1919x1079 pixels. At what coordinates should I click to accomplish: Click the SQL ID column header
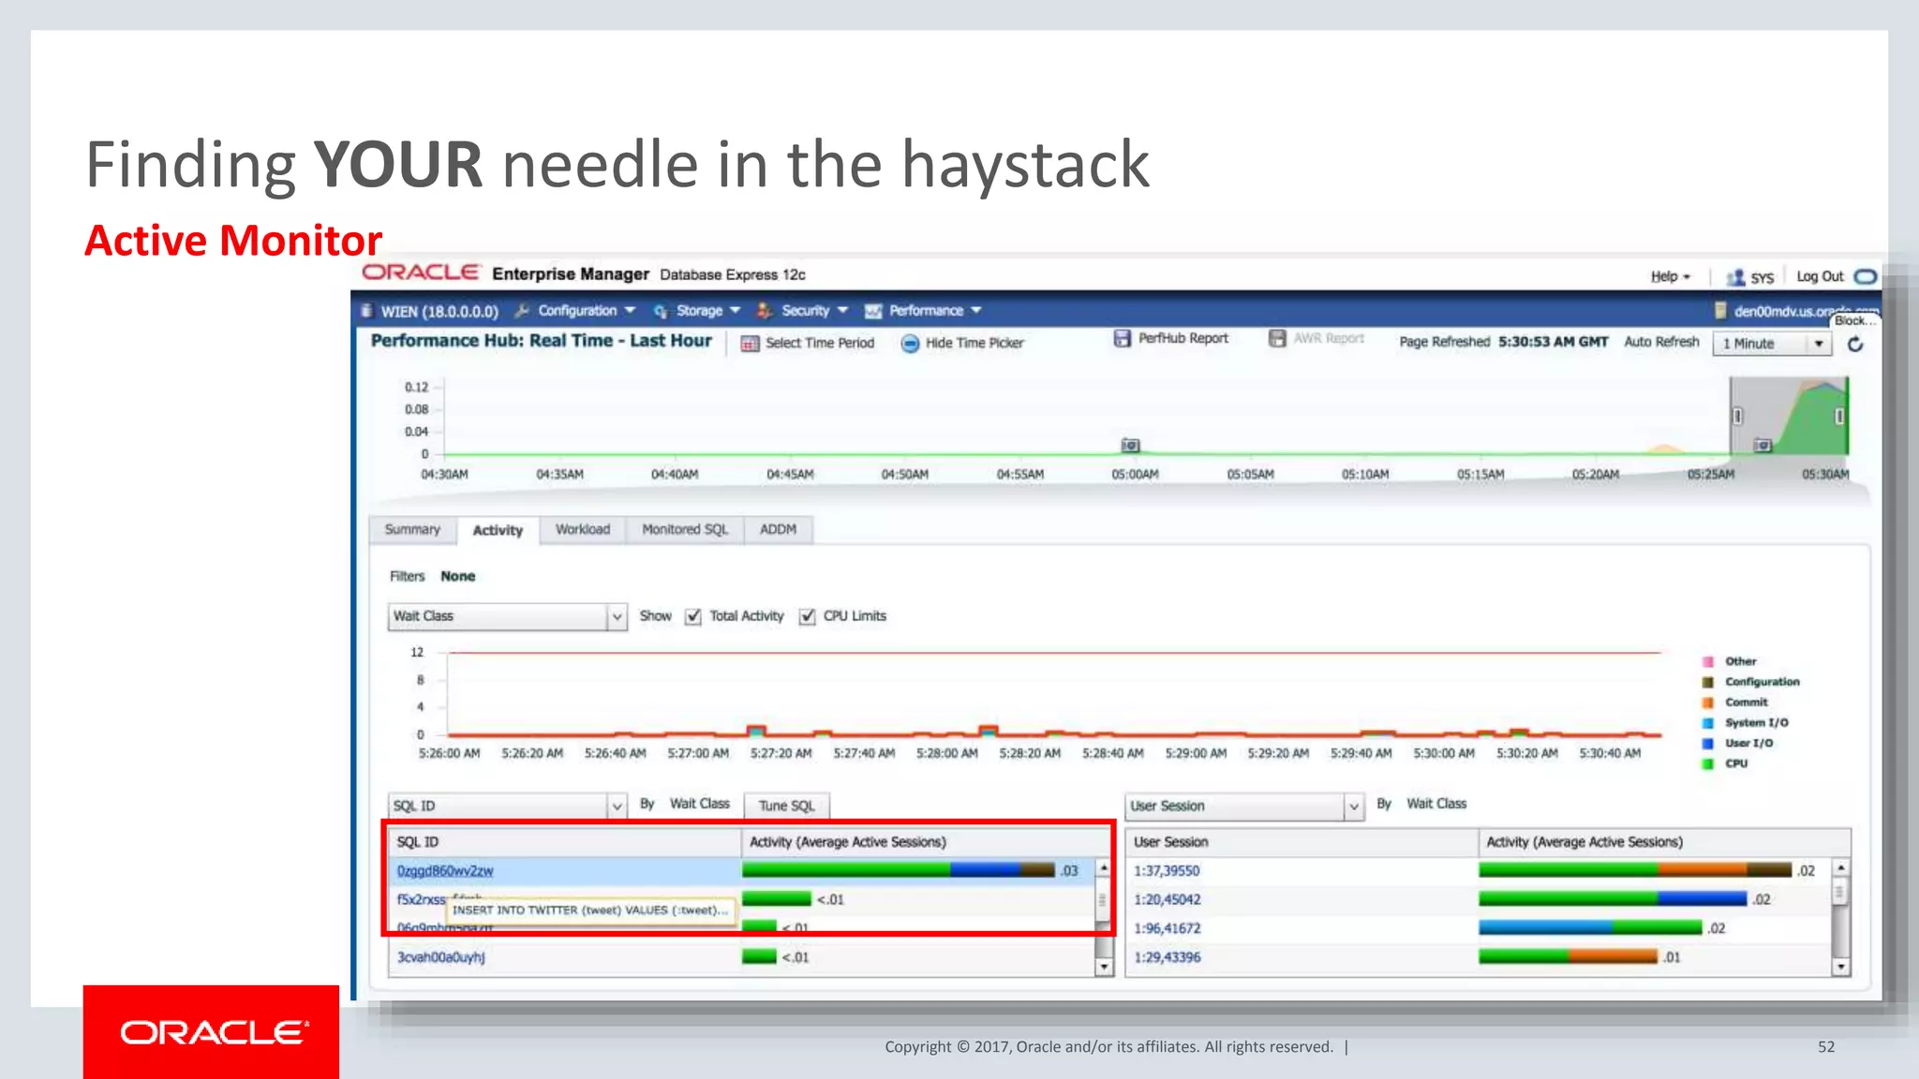(564, 842)
